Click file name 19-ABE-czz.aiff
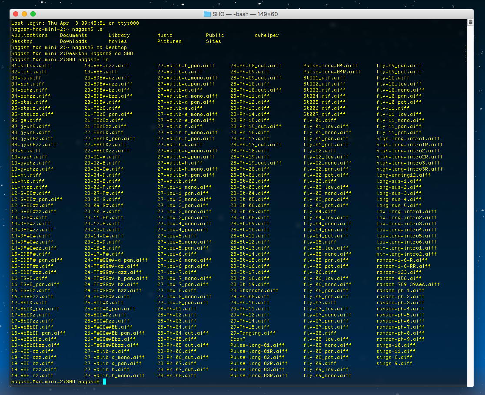The image size is (485, 395). (107, 66)
